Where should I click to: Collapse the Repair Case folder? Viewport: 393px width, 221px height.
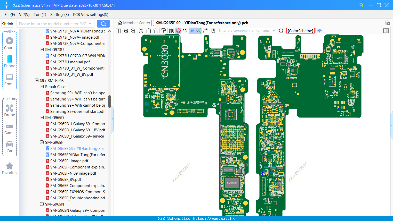[42, 87]
